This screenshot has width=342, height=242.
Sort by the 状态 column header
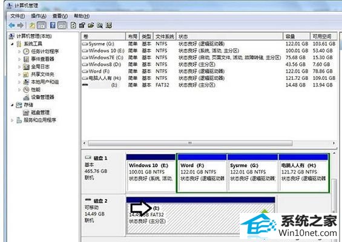229,36
